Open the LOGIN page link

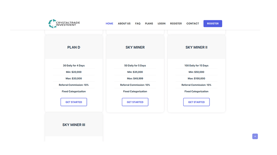pos(161,24)
